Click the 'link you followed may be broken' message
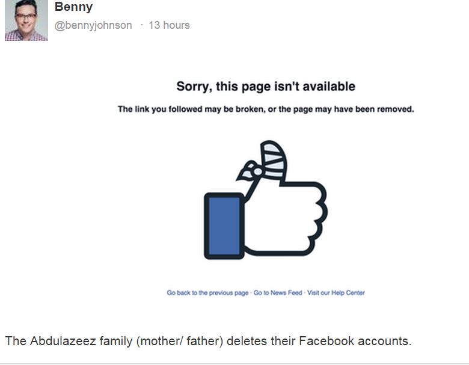Screen dimensions: 469x365 click(266, 109)
